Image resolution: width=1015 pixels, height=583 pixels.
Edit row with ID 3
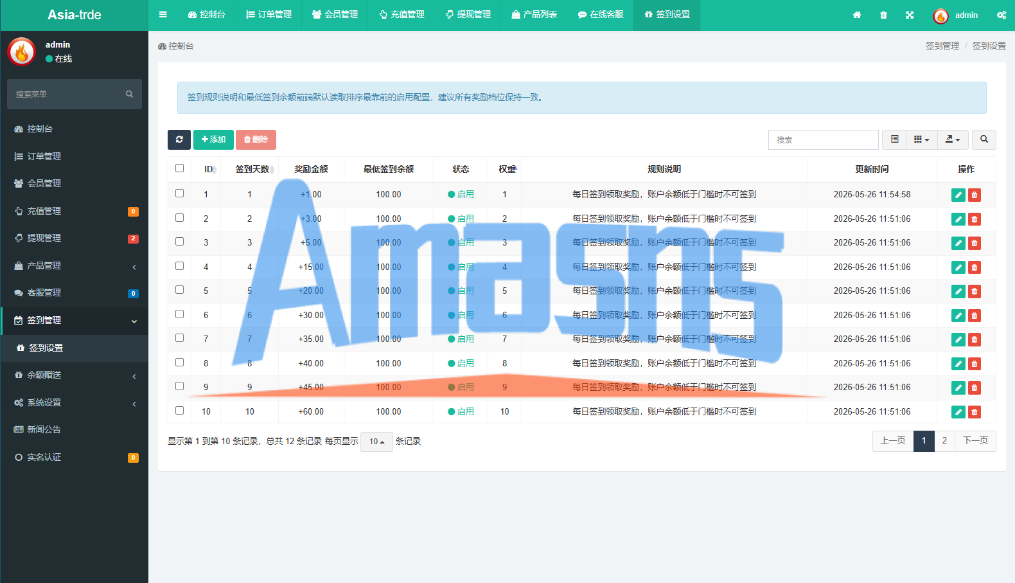click(958, 243)
